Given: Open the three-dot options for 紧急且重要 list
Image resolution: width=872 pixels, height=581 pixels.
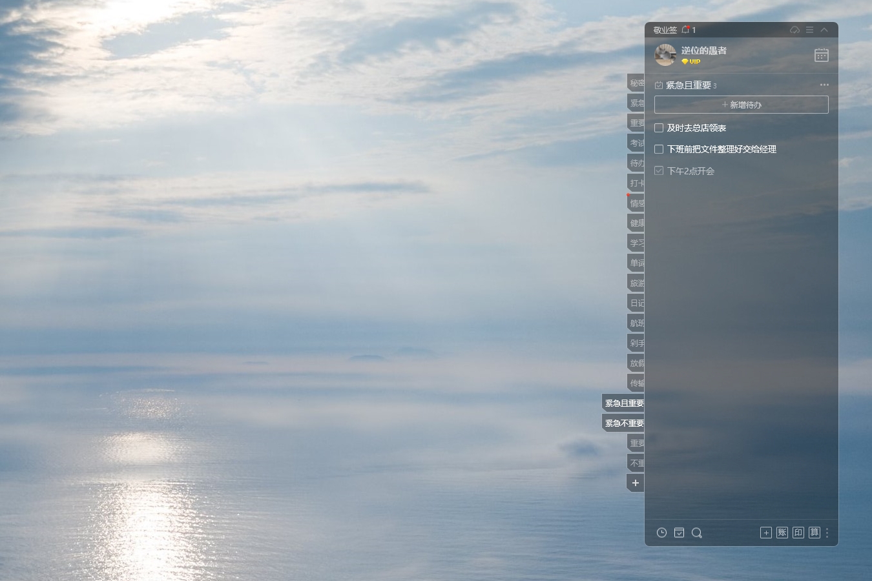Looking at the screenshot, I should pyautogui.click(x=824, y=85).
